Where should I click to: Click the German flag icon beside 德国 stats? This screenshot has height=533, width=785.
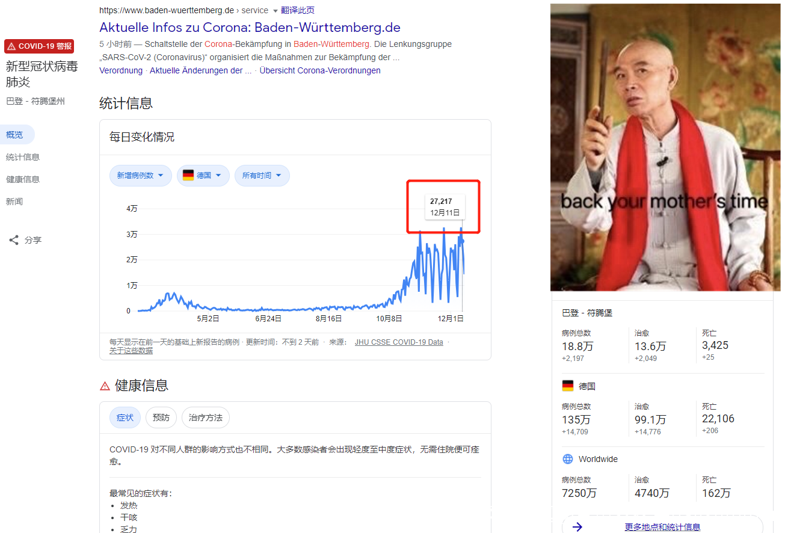coord(568,386)
